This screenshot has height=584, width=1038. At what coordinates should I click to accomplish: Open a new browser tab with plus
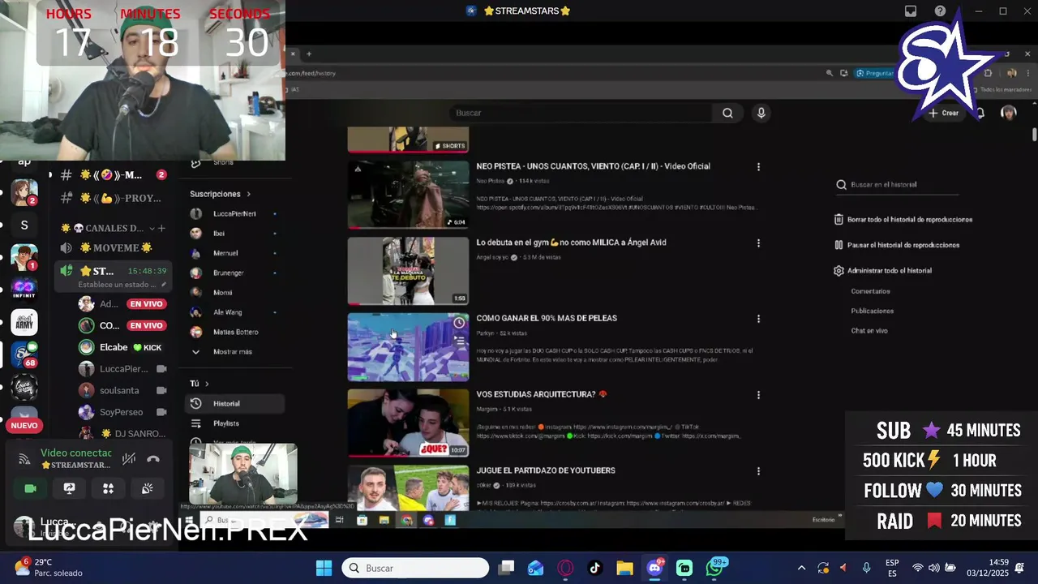(x=309, y=54)
